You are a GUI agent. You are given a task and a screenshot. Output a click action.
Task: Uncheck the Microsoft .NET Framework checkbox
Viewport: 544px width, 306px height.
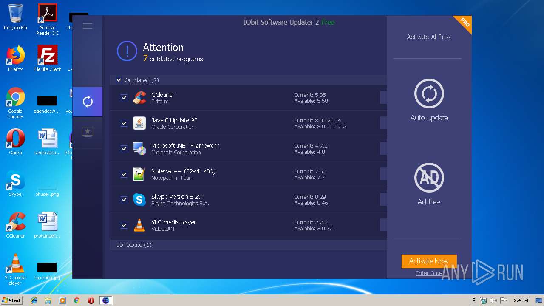coord(124,149)
